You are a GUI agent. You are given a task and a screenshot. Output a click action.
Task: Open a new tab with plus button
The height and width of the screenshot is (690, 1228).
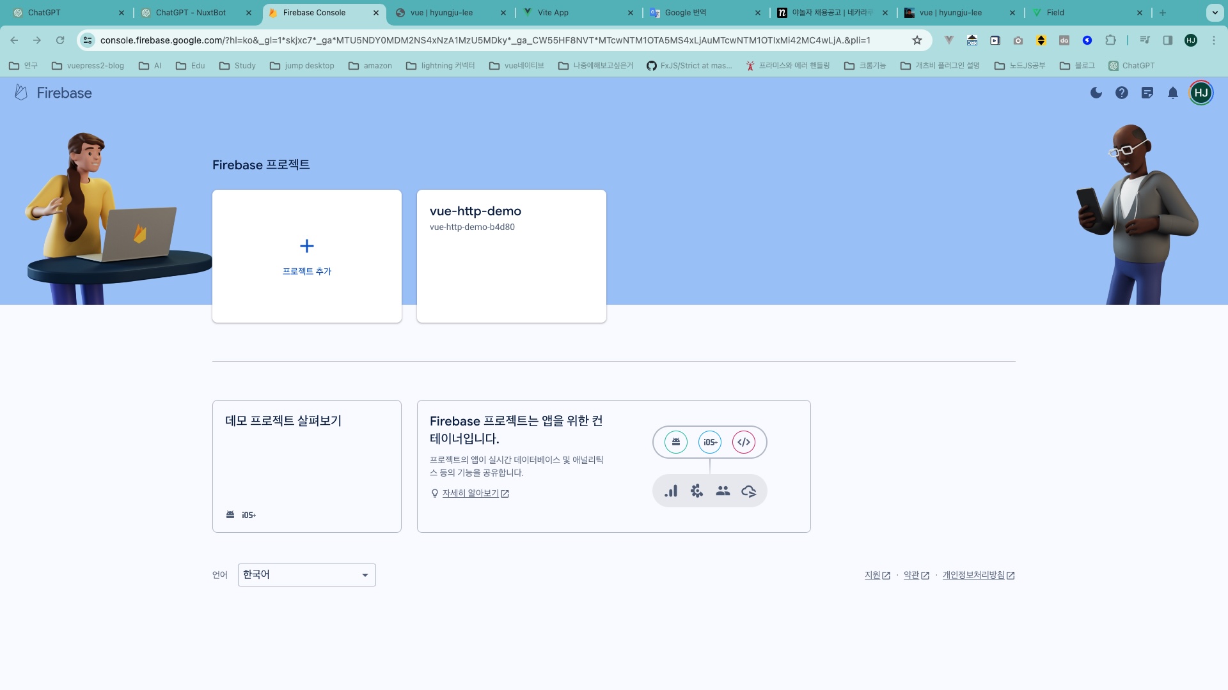pos(1163,13)
